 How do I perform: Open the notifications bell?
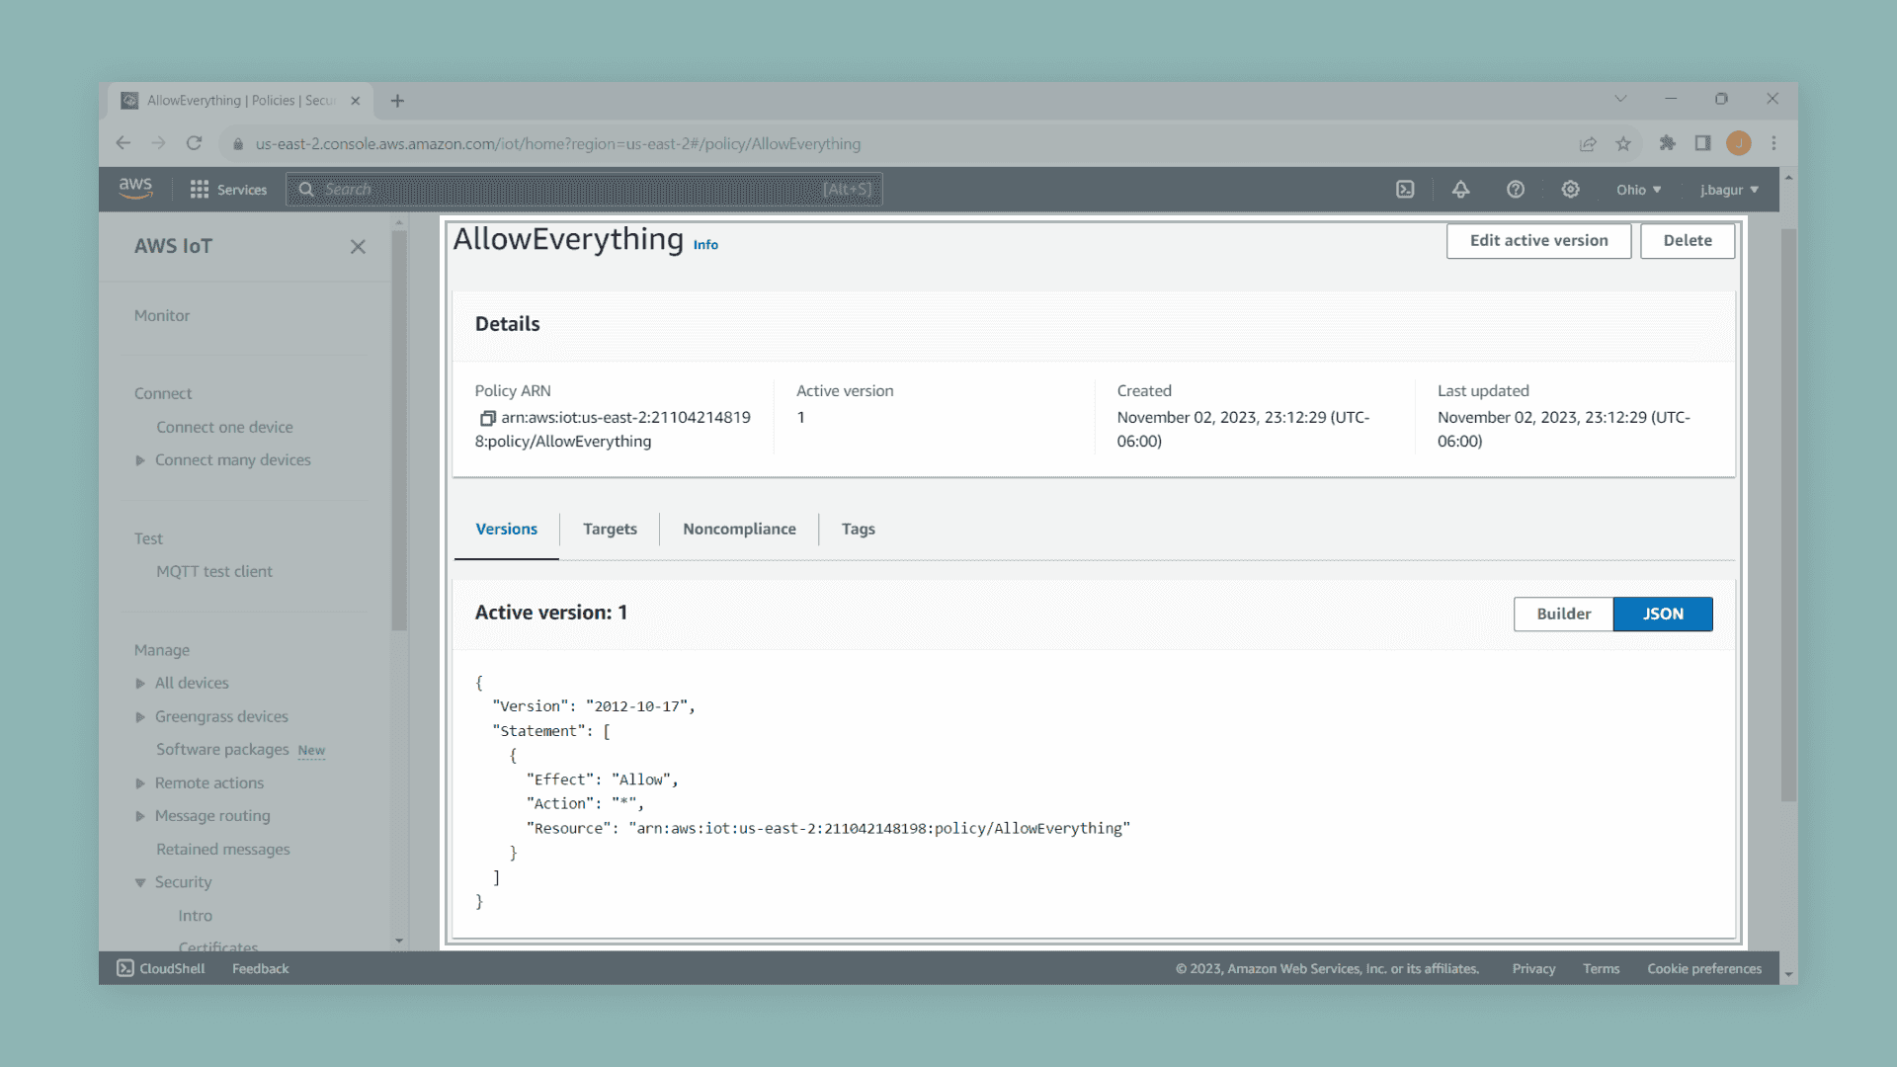pyautogui.click(x=1460, y=190)
